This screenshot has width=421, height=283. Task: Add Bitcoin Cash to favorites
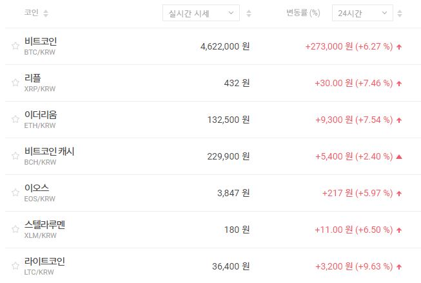(x=15, y=156)
